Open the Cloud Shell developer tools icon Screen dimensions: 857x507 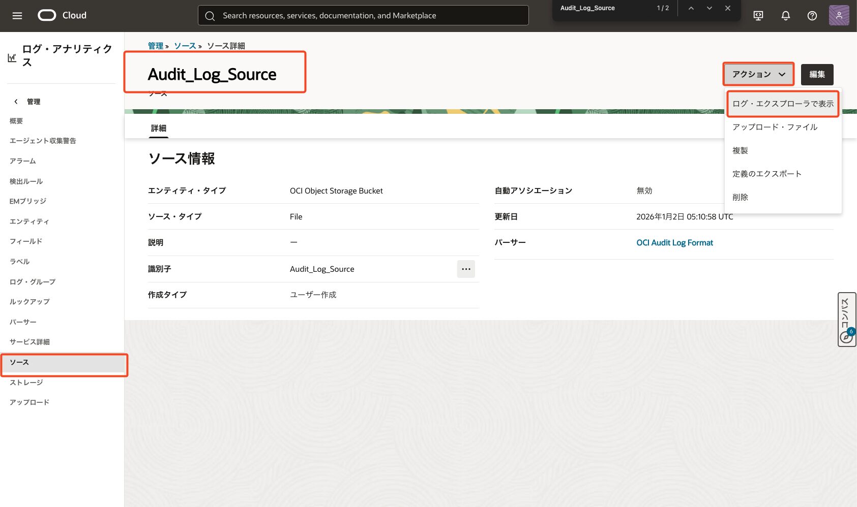pos(758,16)
